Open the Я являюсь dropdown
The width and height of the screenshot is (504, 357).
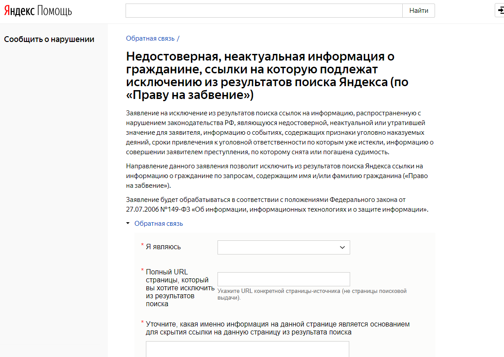(x=283, y=247)
